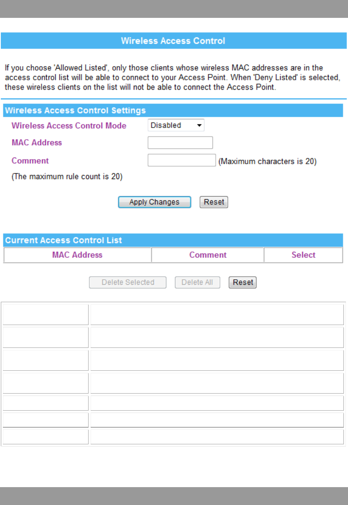Click Reset next to Delete All

(x=243, y=282)
